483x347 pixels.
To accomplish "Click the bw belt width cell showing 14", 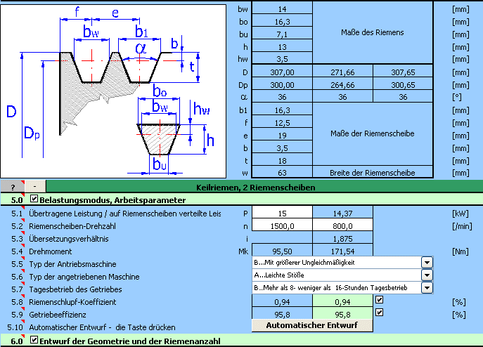I will tap(281, 8).
